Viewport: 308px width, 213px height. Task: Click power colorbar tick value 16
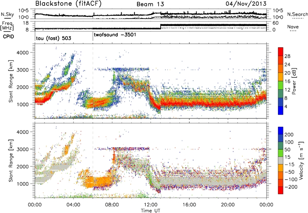point(287,82)
